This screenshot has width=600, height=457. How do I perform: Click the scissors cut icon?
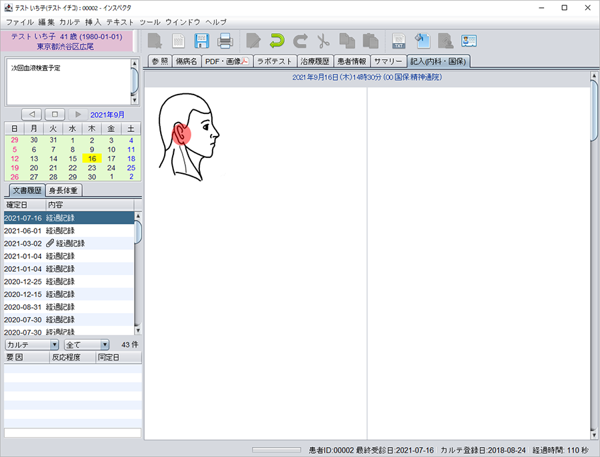(x=323, y=41)
